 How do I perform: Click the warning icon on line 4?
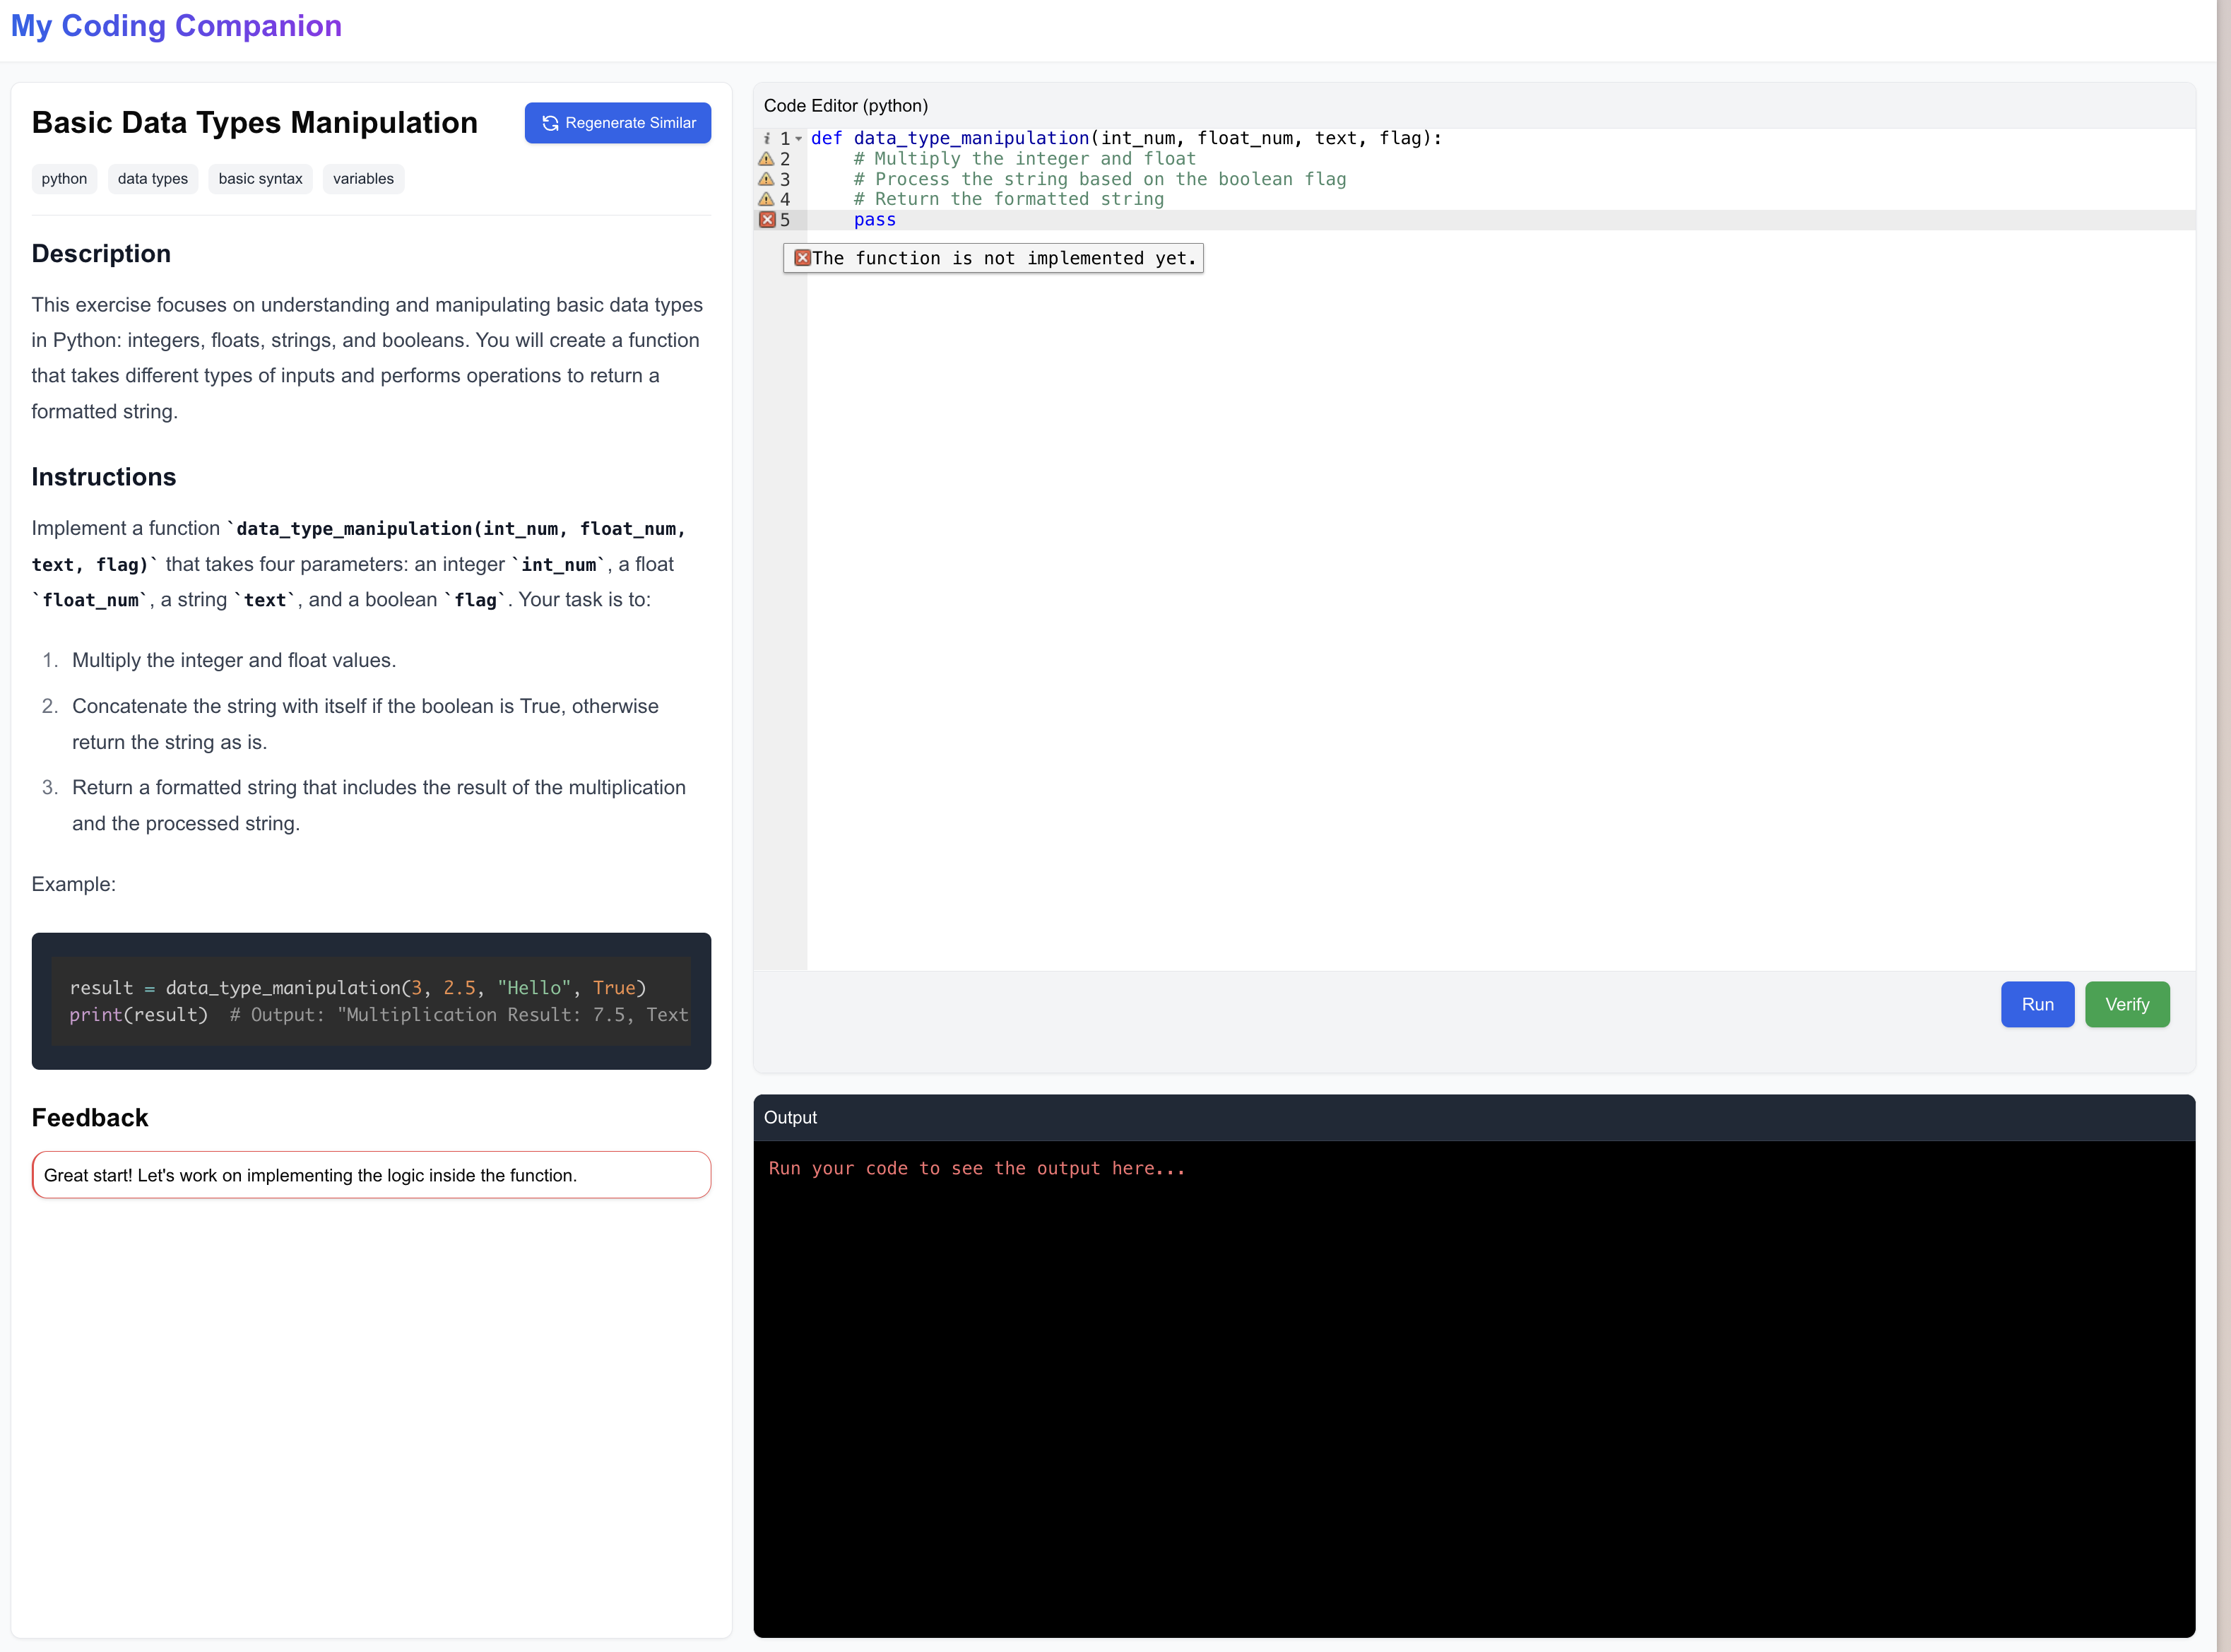pyautogui.click(x=767, y=199)
